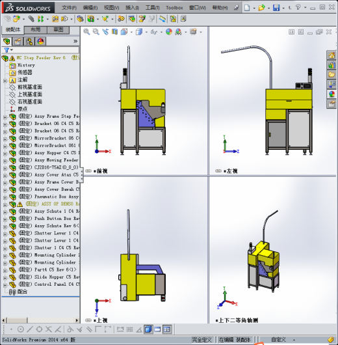
Task: Click the DisplayManager color ball tab
Action: 40,42
